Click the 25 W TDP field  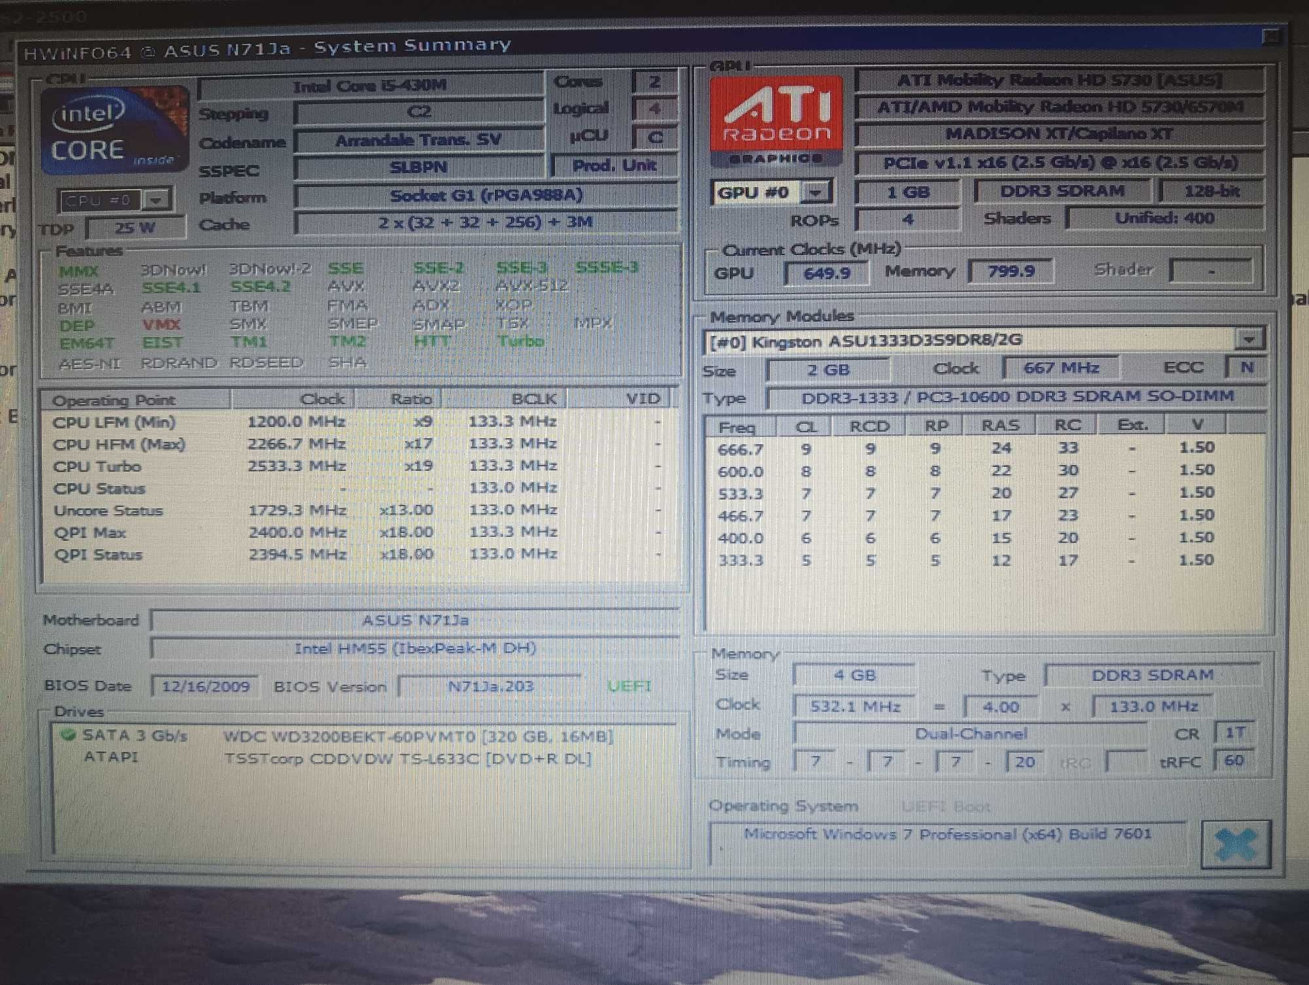(135, 228)
